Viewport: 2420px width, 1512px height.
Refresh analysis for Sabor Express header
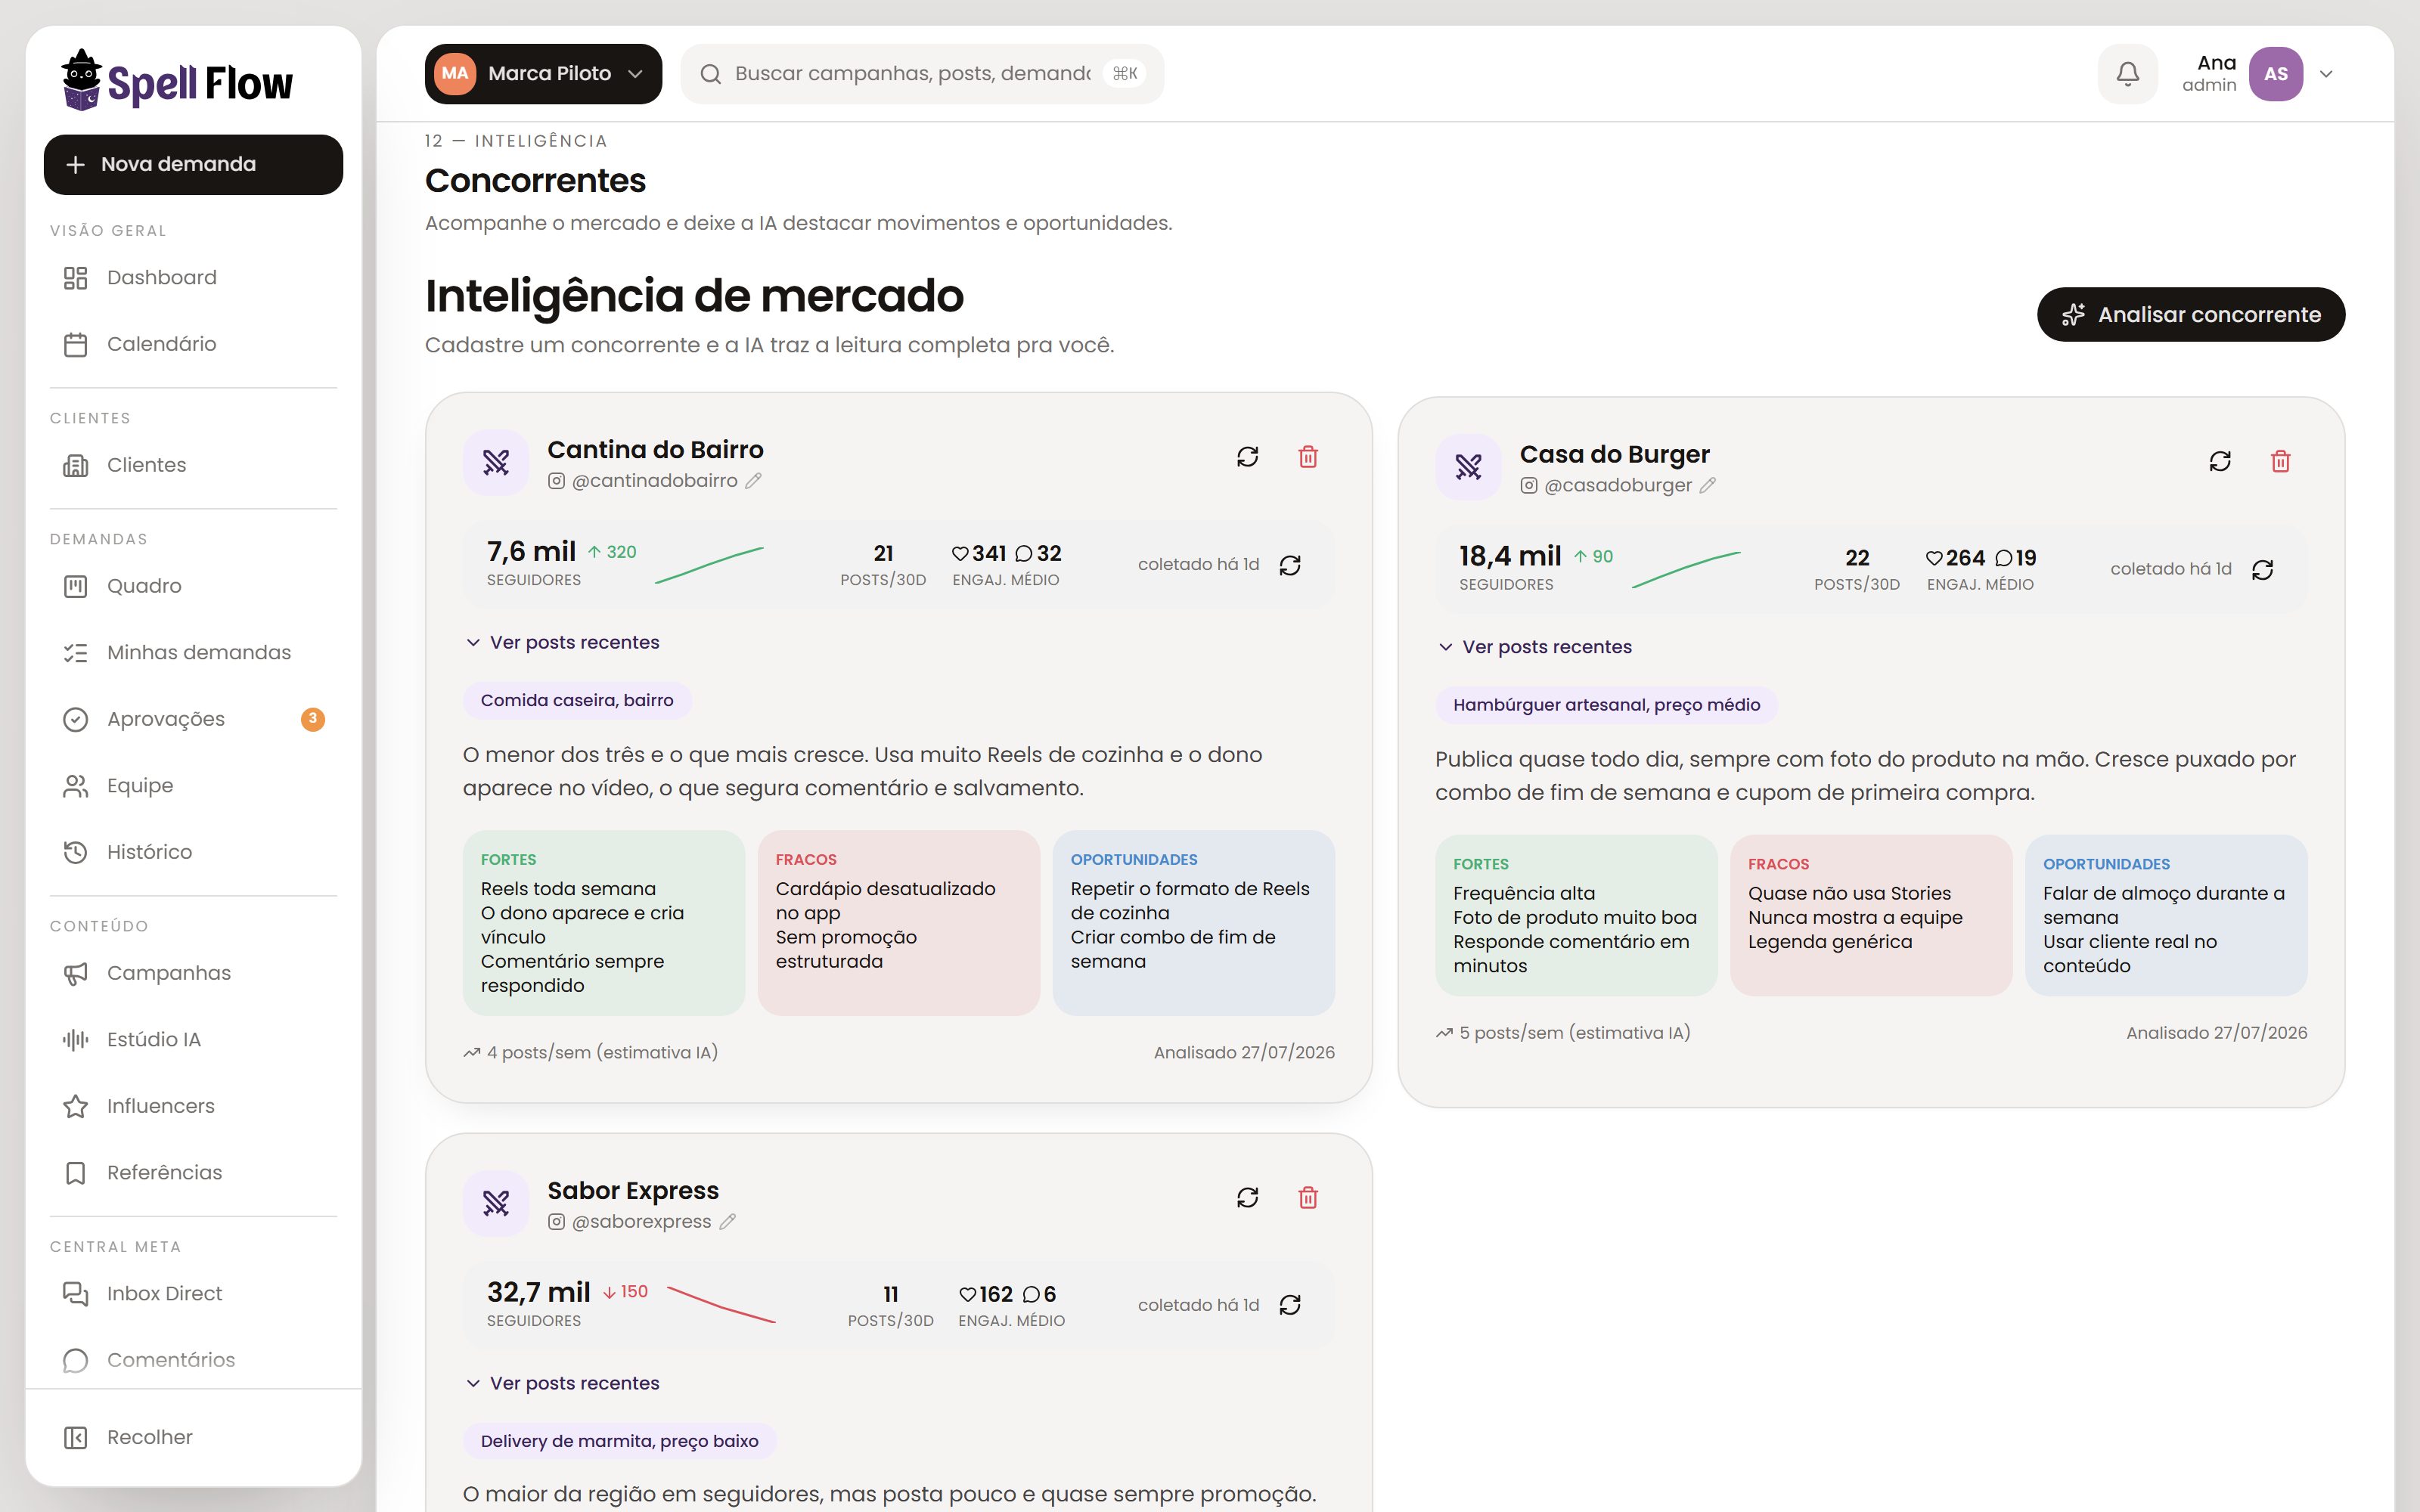coord(1247,1198)
